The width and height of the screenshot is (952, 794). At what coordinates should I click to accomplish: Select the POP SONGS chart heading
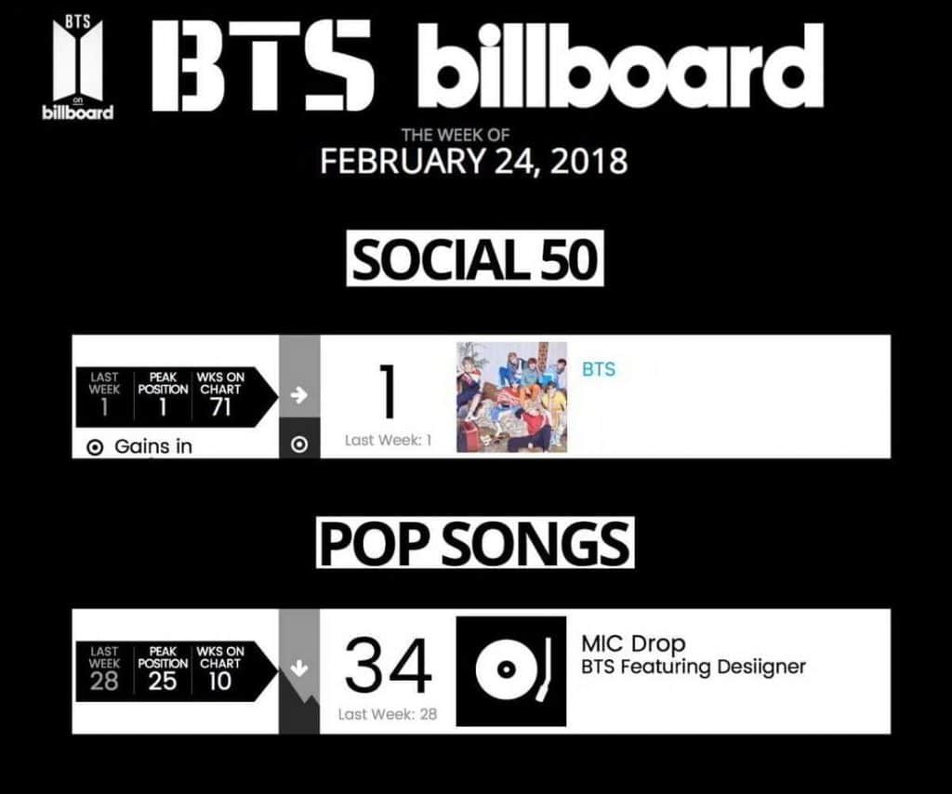click(475, 543)
